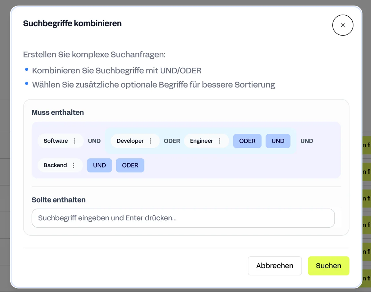371x292 pixels.
Task: Select the Backend search term chip
Action: [x=55, y=165]
